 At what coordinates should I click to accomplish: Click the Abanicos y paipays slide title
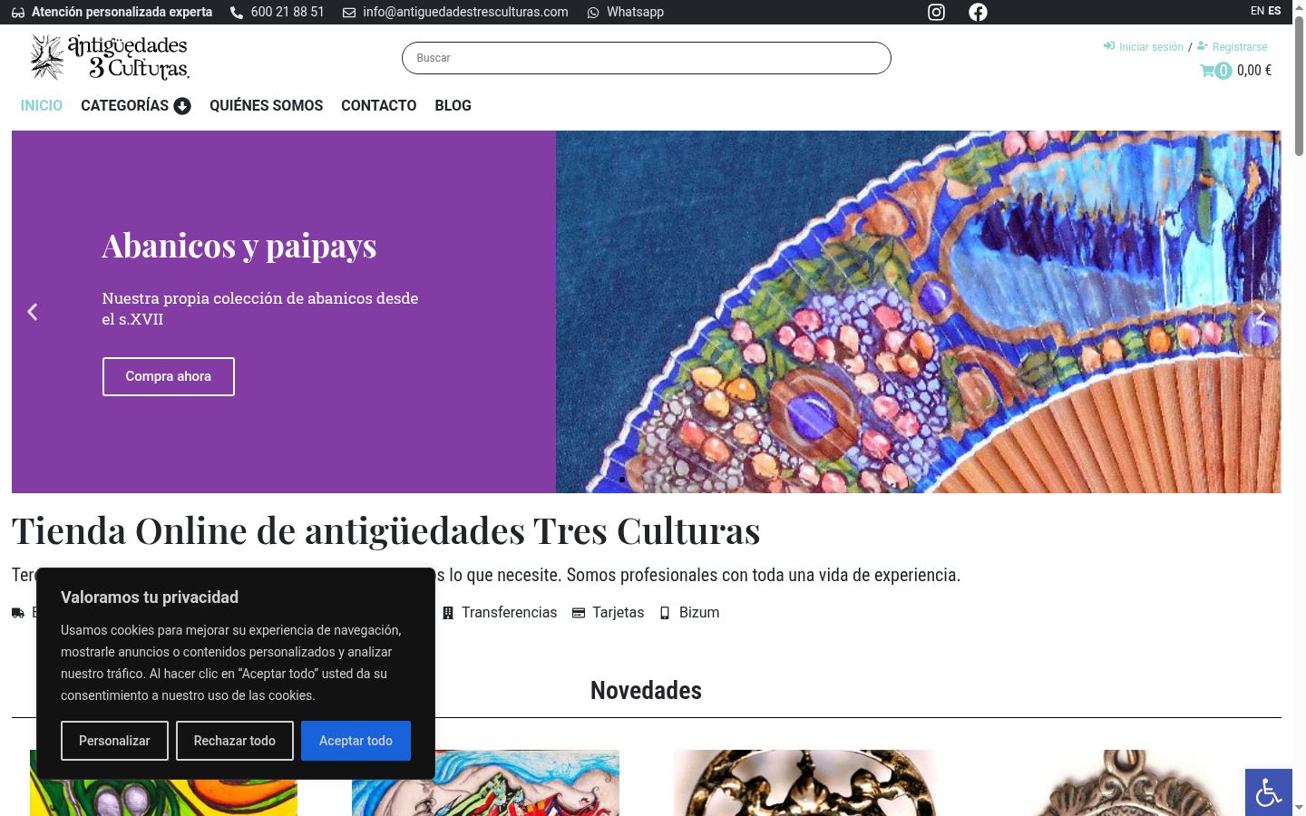point(239,246)
